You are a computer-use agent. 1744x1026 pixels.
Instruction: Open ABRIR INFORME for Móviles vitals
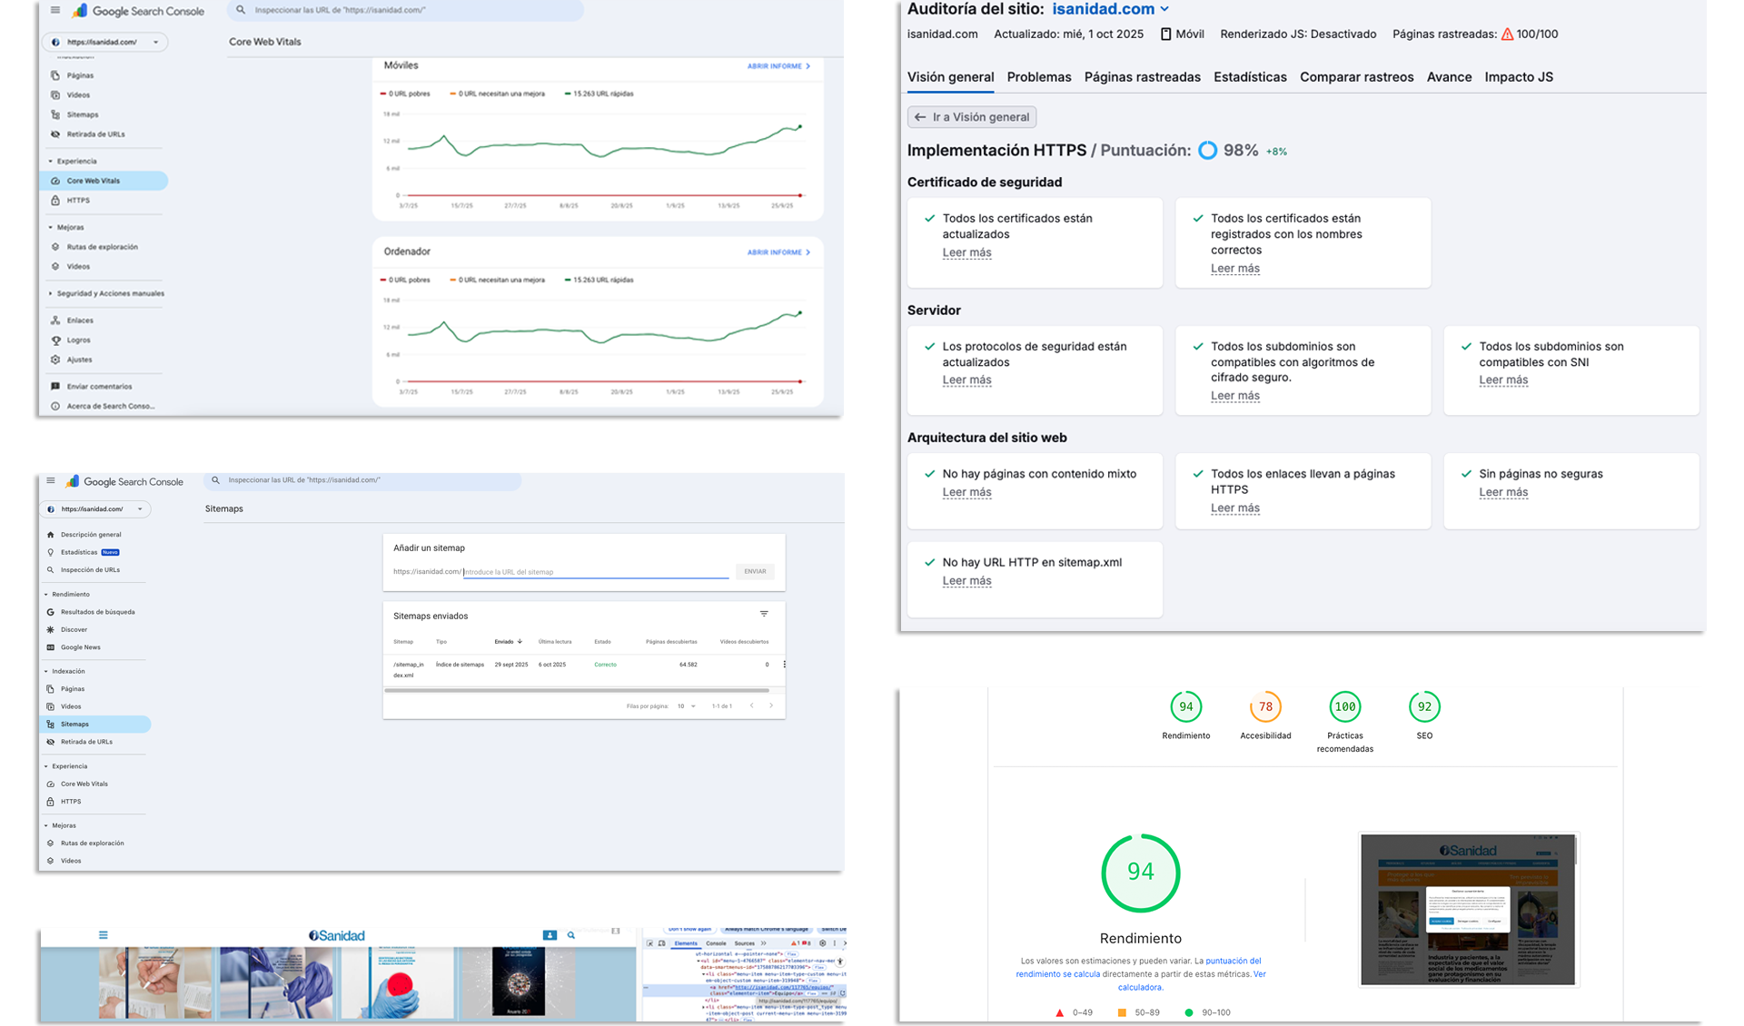774,65
